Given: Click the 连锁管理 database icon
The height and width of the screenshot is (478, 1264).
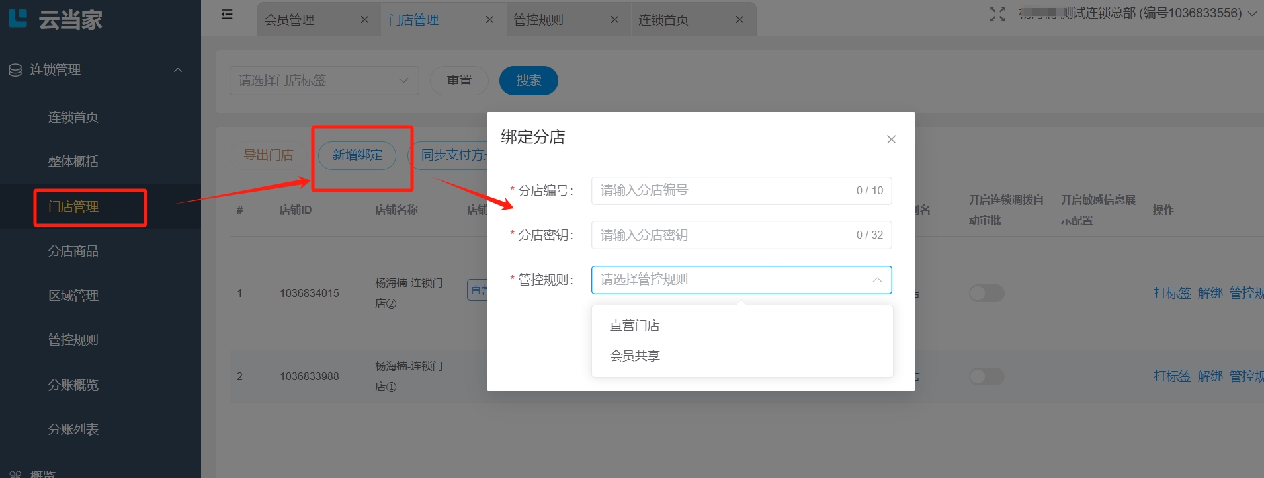Looking at the screenshot, I should [15, 70].
